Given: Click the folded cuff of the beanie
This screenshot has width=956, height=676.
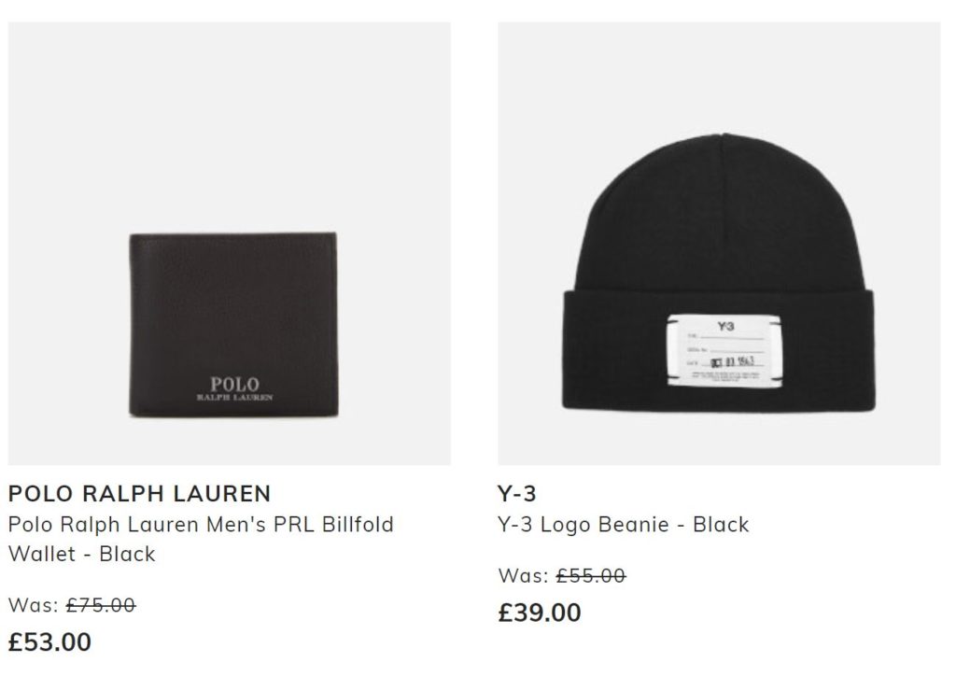Looking at the screenshot, I should (x=719, y=350).
